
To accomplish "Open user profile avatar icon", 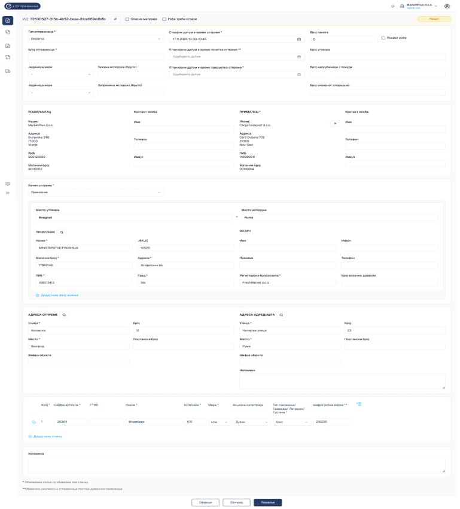I will coord(447,6).
